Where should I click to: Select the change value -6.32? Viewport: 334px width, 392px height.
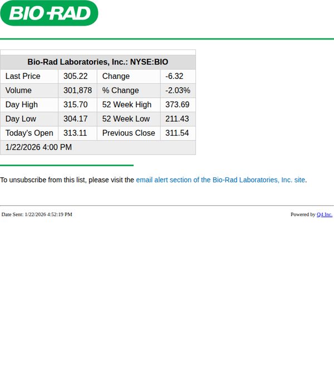click(174, 76)
